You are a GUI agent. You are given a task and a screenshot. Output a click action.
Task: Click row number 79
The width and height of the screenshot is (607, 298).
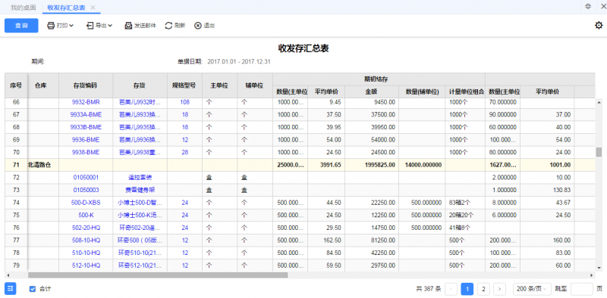[x=16, y=265]
